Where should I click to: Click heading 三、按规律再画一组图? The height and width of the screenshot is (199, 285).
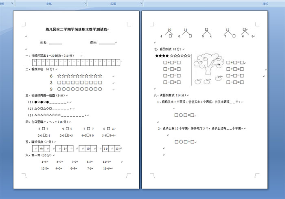tap(46, 95)
